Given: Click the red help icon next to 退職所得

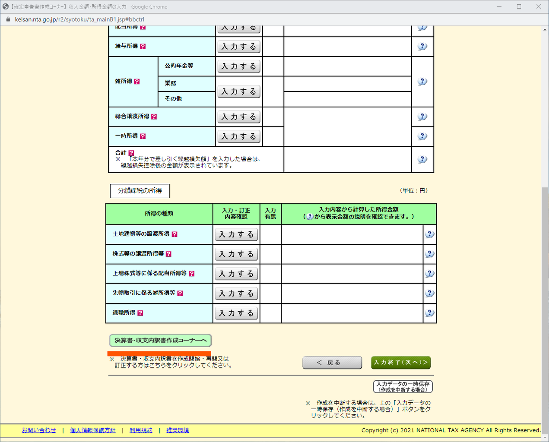Looking at the screenshot, I should pos(140,313).
